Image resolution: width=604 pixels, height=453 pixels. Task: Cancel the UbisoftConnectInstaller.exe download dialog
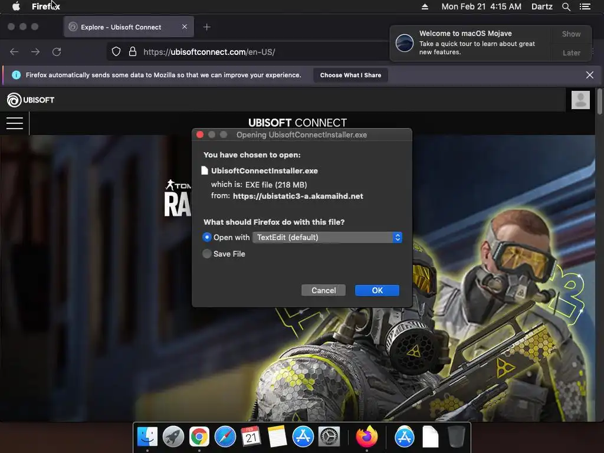(324, 290)
